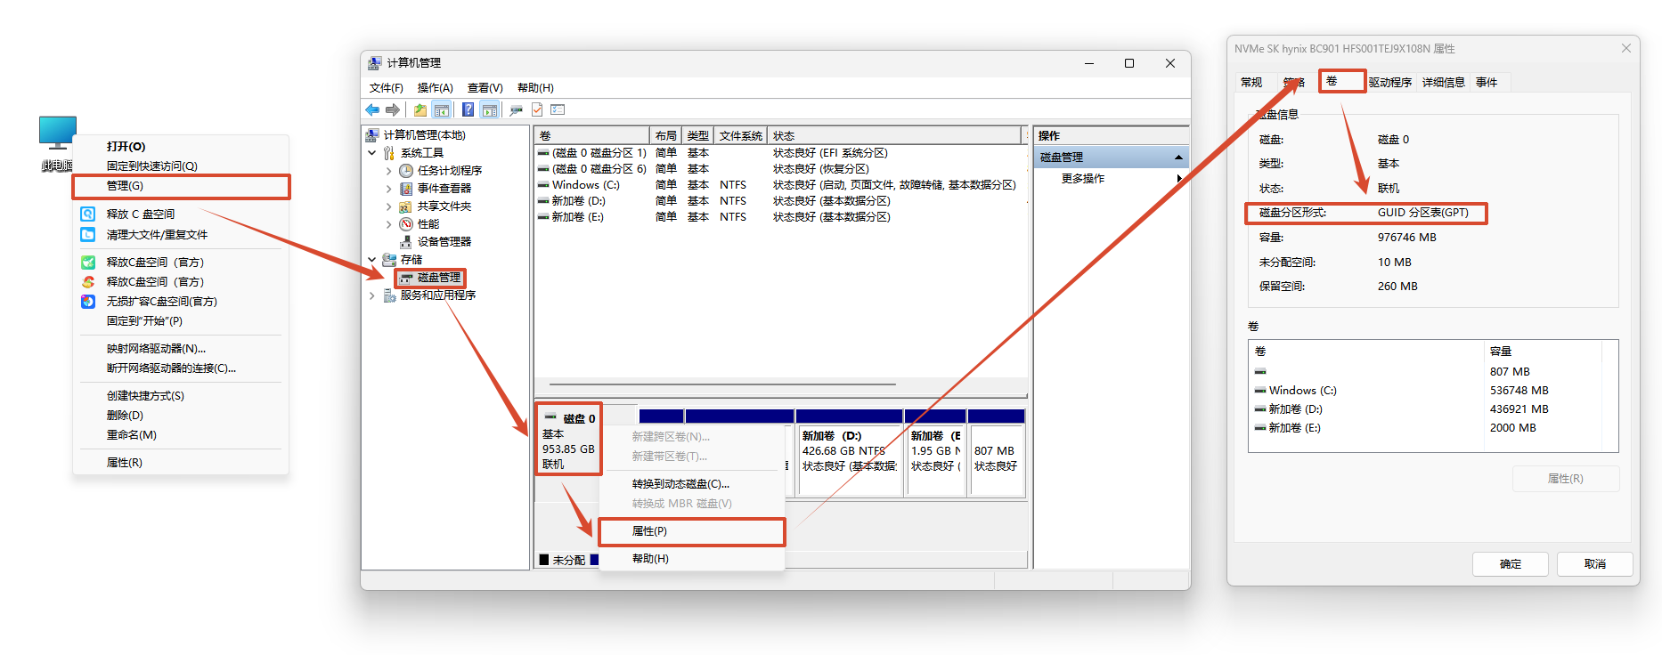Click the 释放 C 盘空间 blue icon in context menu
This screenshot has height=655, width=1662.
click(x=87, y=214)
